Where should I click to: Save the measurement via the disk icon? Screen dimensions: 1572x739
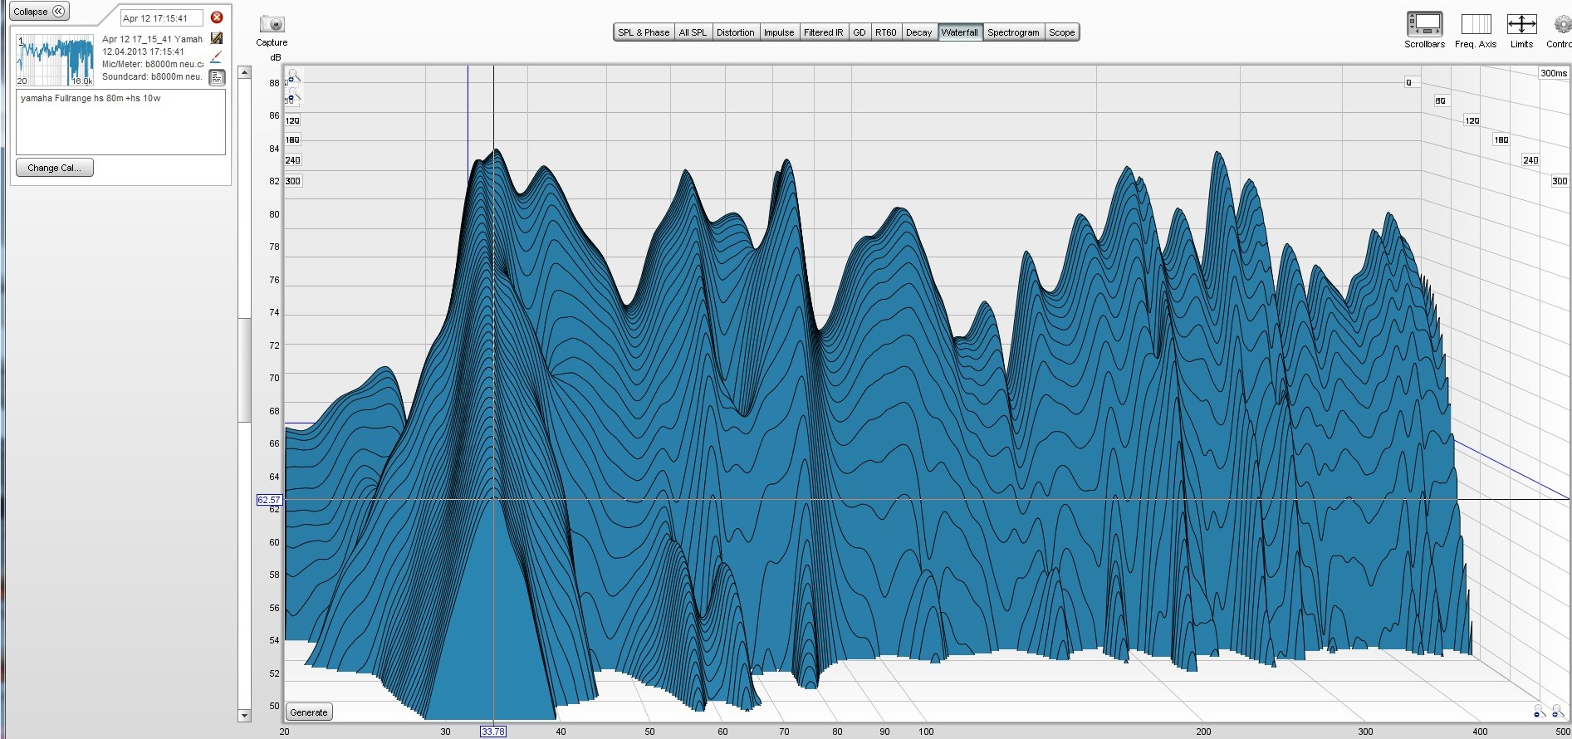tap(217, 38)
